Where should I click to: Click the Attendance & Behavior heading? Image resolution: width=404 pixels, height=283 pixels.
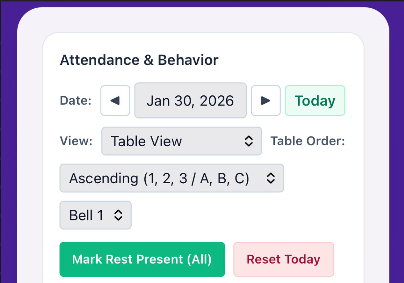tap(139, 60)
